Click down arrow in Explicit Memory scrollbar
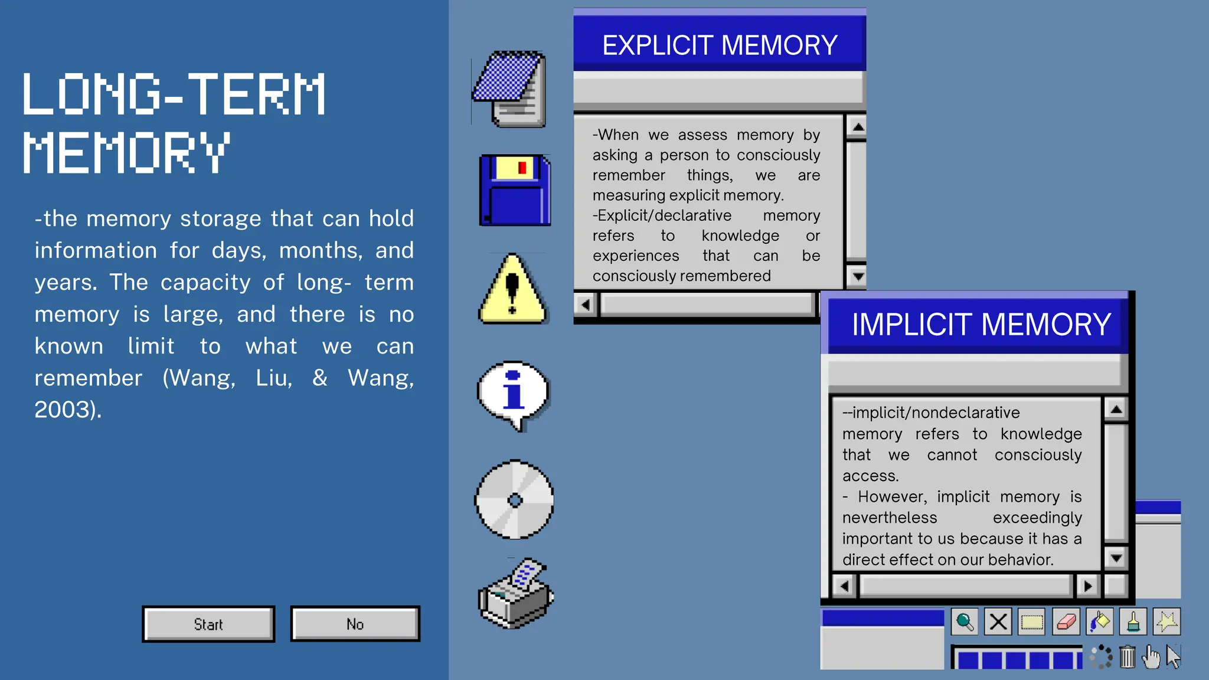The image size is (1209, 680). click(858, 276)
